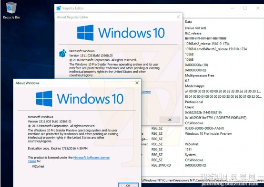Select '10568.0.amd64fre.th2_release.151010-1734' value
Screen dimensions: 264x187
tap(216, 49)
